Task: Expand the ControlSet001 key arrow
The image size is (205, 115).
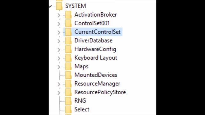Action: tap(59, 24)
